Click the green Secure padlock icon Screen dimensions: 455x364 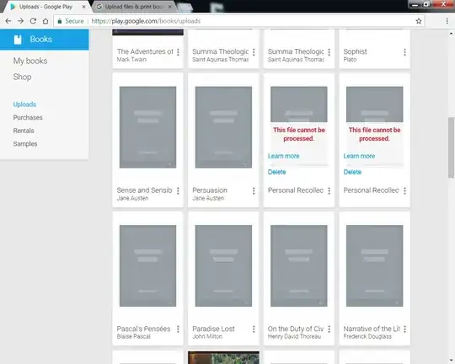60,21
